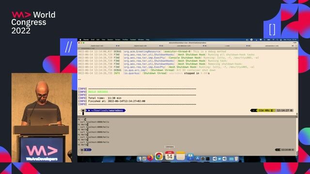Open the Help menu
Viewport: 310px width, 174px height.
[x=147, y=40]
